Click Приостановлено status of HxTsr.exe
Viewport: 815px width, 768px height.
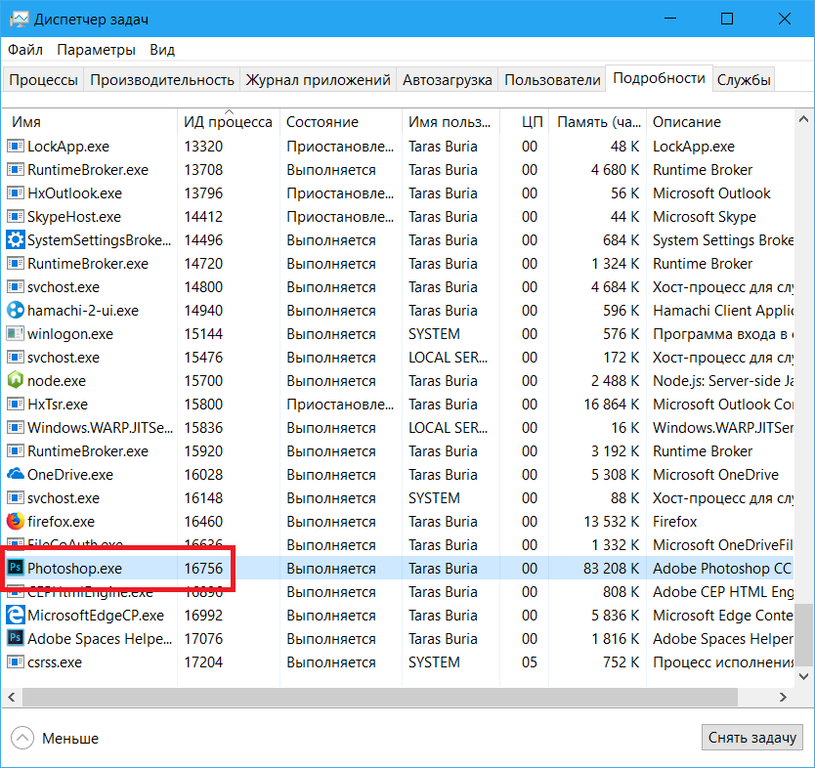coord(340,405)
